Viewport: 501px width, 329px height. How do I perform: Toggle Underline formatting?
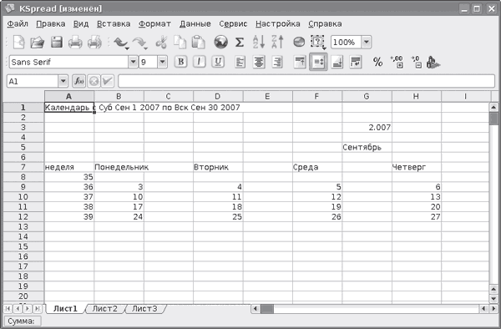[x=218, y=62]
